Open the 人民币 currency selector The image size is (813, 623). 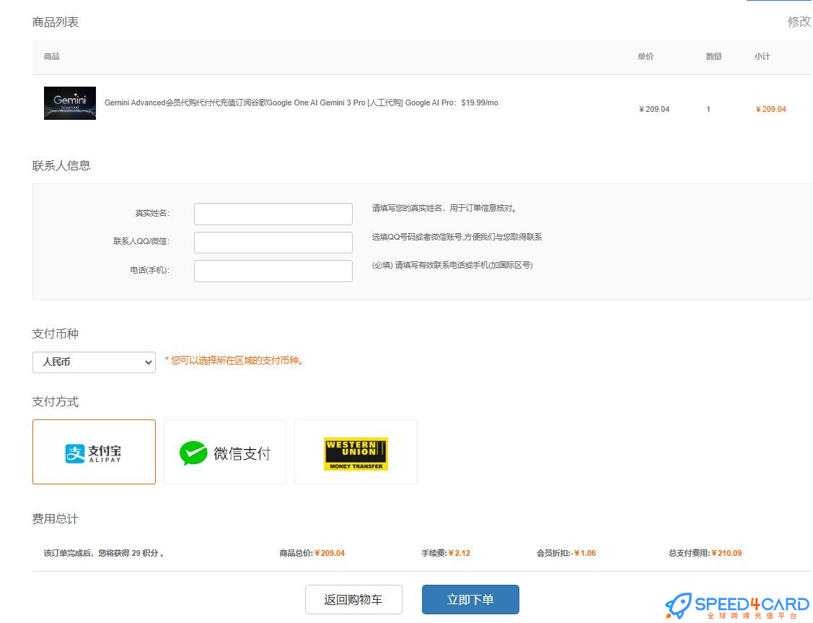(94, 362)
